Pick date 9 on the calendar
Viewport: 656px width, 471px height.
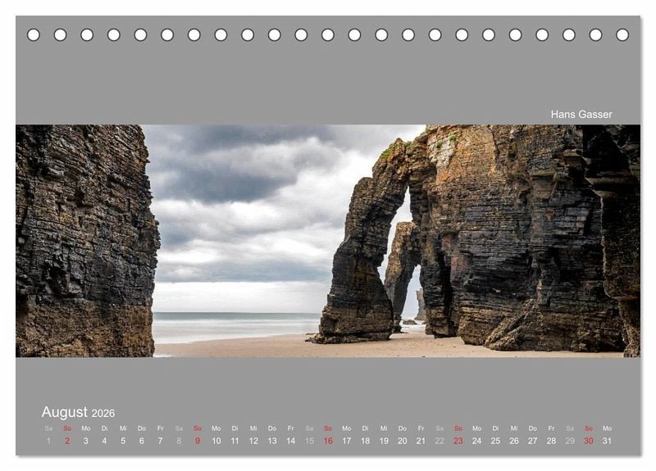pos(198,441)
